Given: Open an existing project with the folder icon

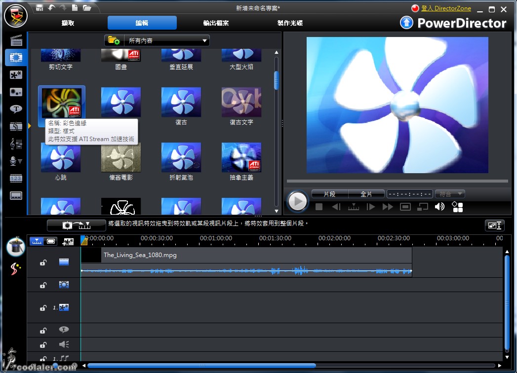Looking at the screenshot, I should coord(87,7).
